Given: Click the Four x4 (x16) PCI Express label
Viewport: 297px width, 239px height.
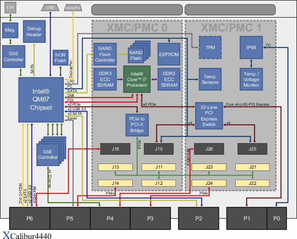Looking at the screenshot, I should coord(247,104).
